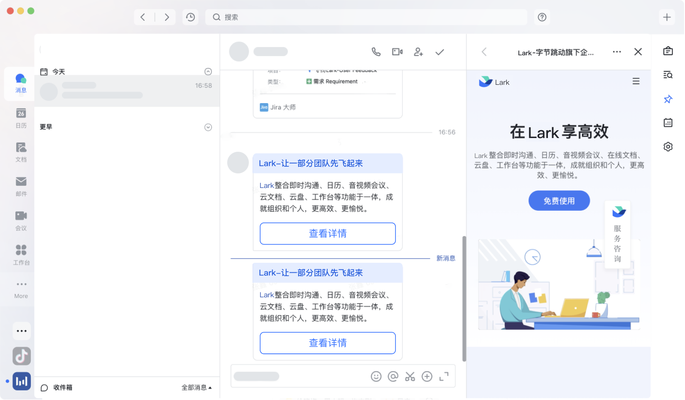Screen dimensions: 685x400
Task: Open the chat settings gear in side panel
Action: [668, 146]
